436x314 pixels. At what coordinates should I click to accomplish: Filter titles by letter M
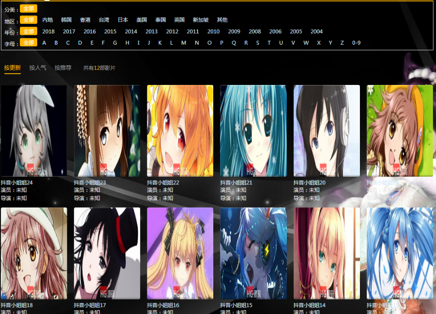(184, 43)
